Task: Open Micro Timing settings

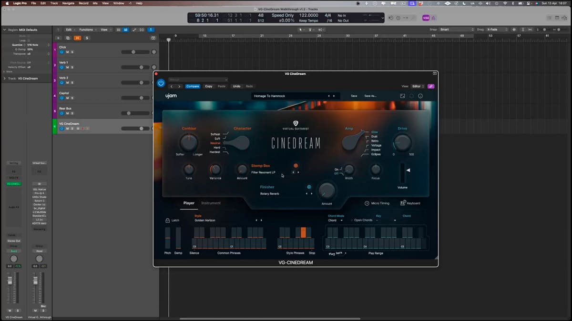Action: click(377, 203)
